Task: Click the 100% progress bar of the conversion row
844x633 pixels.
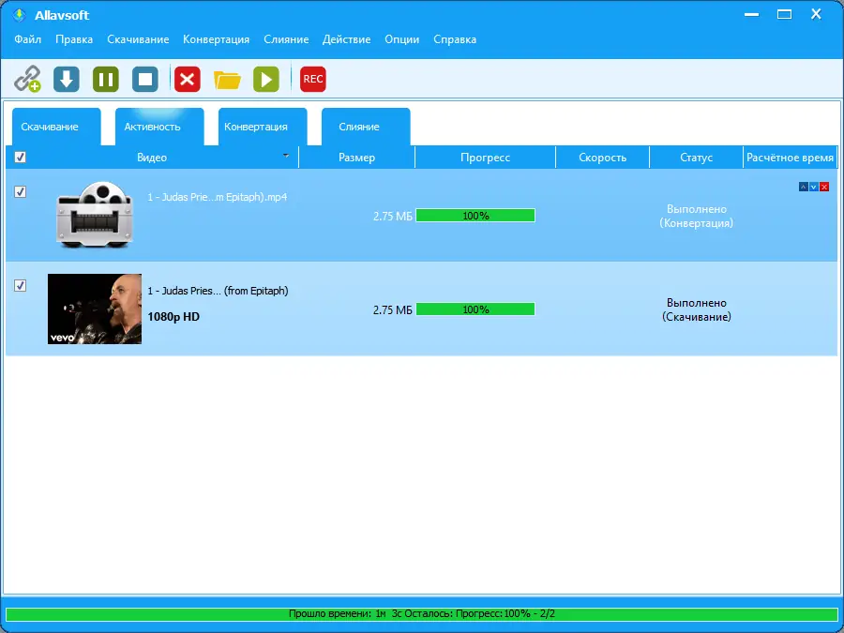Action: (x=475, y=216)
